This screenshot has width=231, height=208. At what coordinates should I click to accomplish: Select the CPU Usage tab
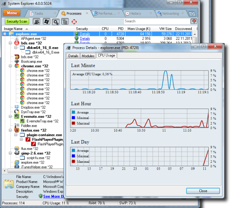pos(107,56)
